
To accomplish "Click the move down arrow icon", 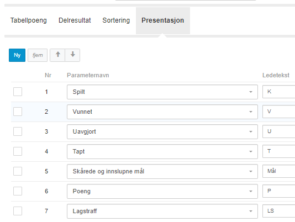I will (x=72, y=55).
